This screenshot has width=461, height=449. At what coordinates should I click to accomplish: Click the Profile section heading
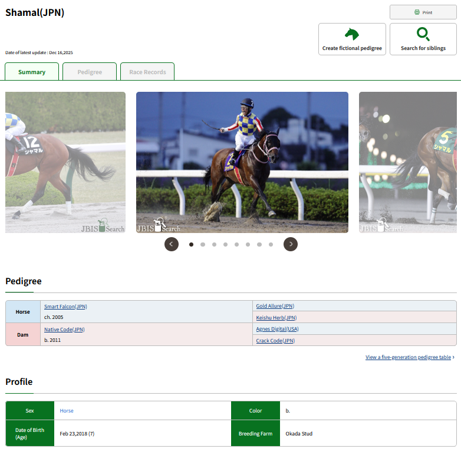click(19, 381)
